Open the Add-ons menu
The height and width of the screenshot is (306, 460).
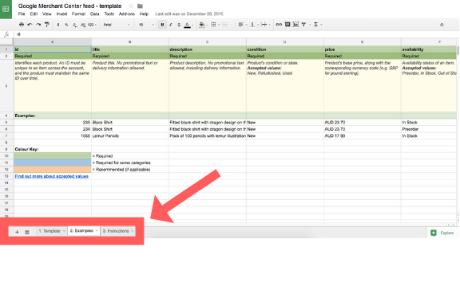[127, 14]
